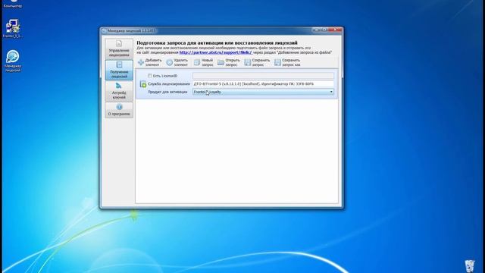Click the LicenseID input field

tap(263, 76)
